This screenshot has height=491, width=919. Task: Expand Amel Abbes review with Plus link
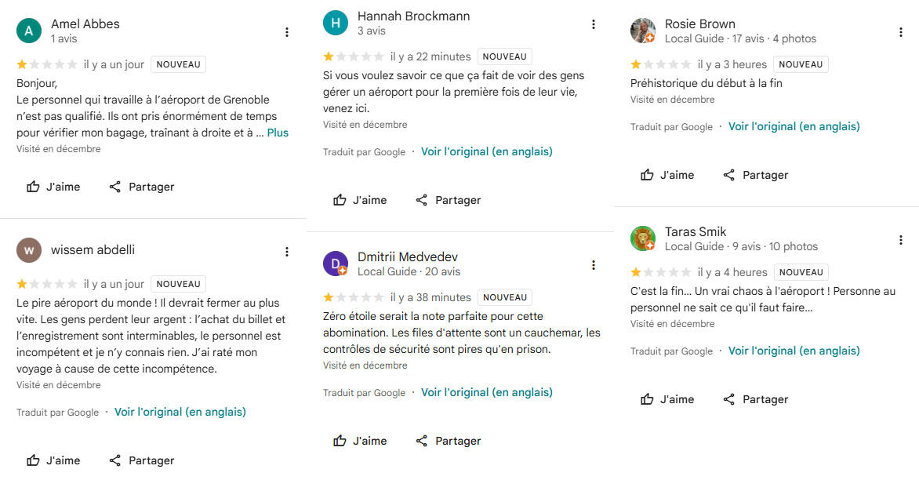[x=278, y=133]
